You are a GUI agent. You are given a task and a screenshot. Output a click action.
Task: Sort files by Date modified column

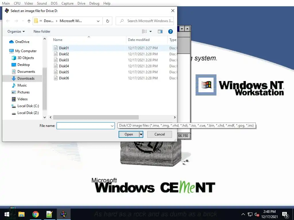(x=139, y=40)
